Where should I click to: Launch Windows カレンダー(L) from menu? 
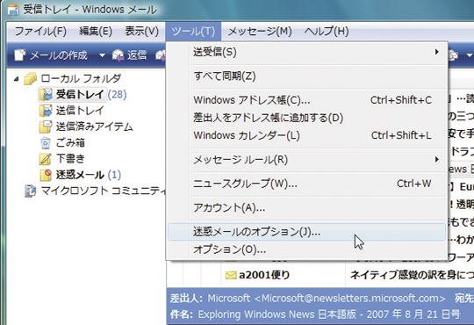[307, 135]
